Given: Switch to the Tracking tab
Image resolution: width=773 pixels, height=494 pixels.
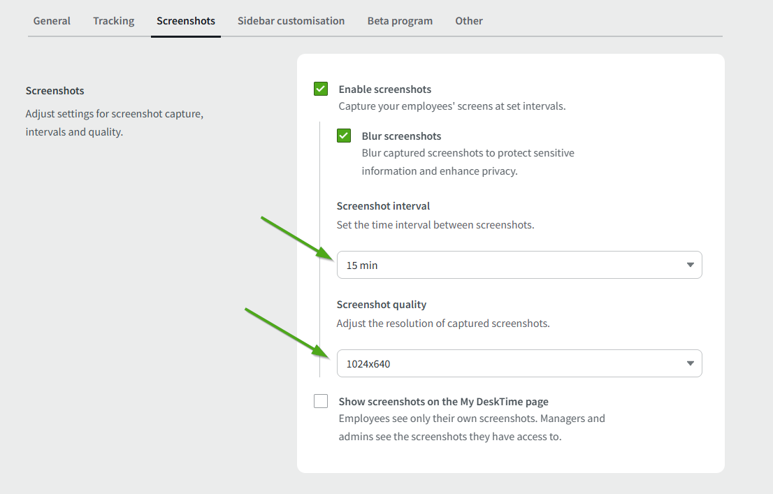Looking at the screenshot, I should pos(113,21).
